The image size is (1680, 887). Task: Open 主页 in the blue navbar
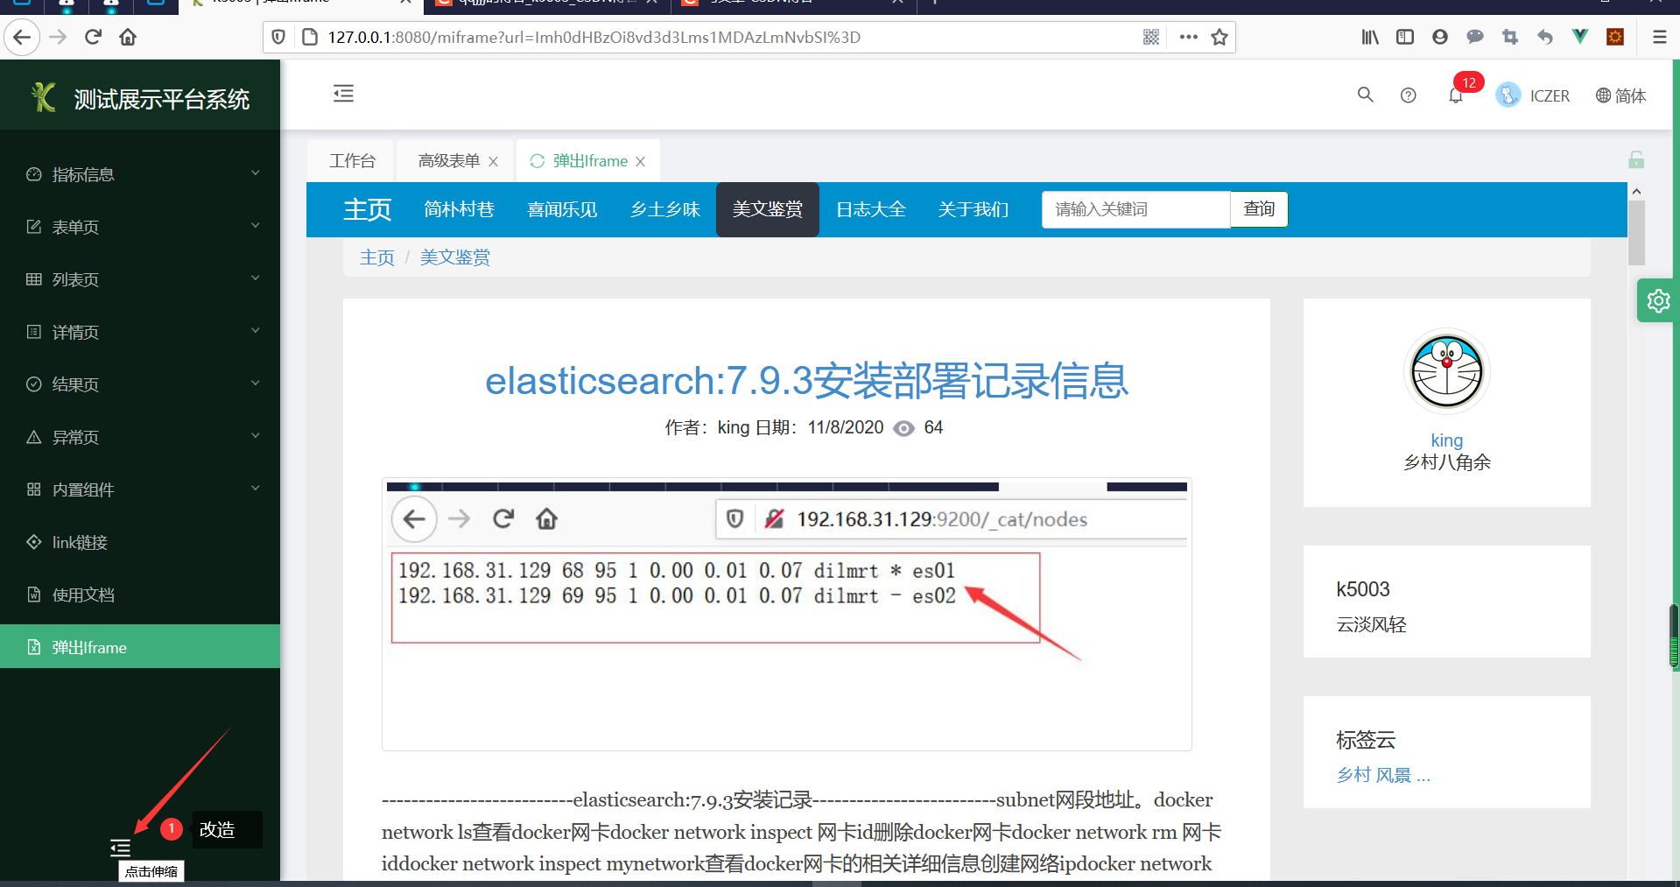tap(368, 209)
